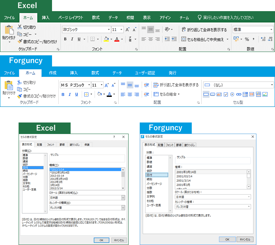Toggle Italic in Forguncy ribbon
This screenshot has height=245, width=275.
[69, 94]
